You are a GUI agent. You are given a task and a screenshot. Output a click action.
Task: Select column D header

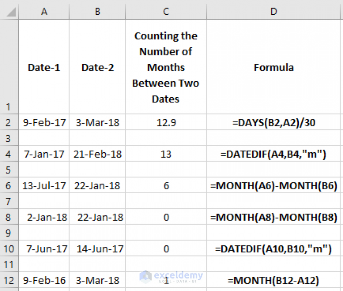click(x=274, y=11)
